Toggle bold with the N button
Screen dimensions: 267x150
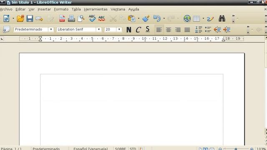point(129,30)
